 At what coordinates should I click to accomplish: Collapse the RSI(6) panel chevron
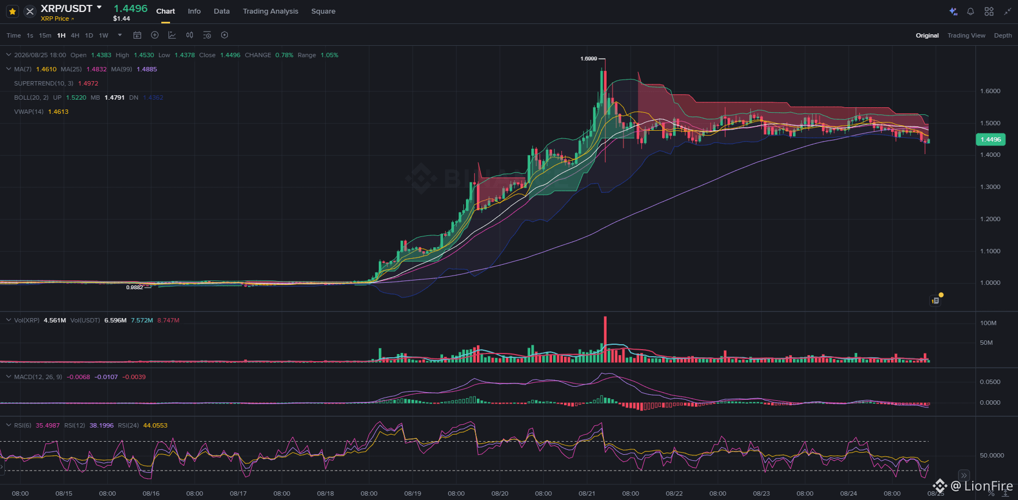coord(8,425)
